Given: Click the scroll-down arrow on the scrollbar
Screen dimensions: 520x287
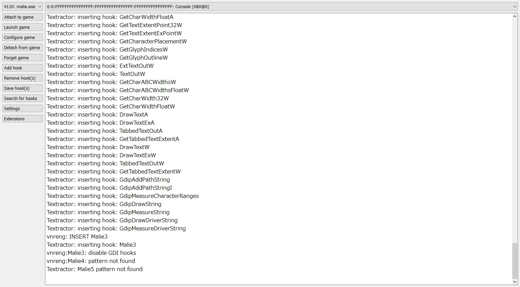Looking at the screenshot, I should click(x=515, y=281).
